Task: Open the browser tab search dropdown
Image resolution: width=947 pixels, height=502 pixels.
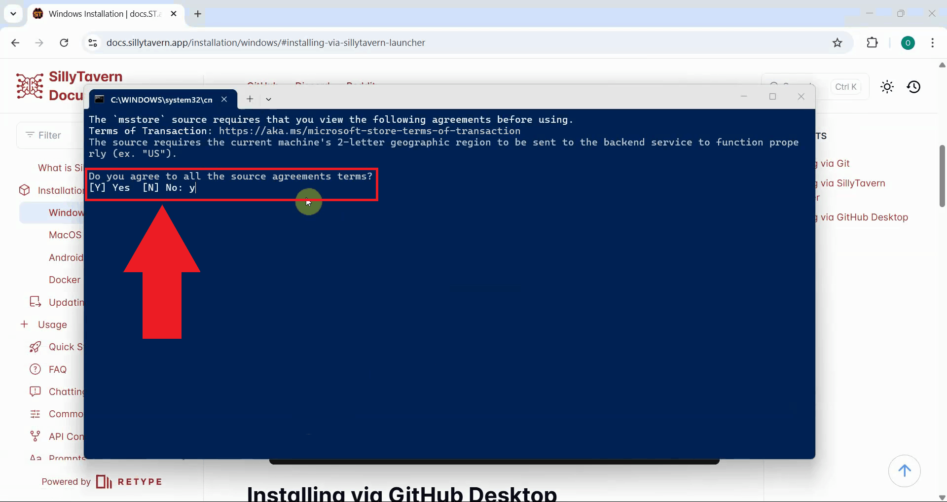Action: coord(13,14)
